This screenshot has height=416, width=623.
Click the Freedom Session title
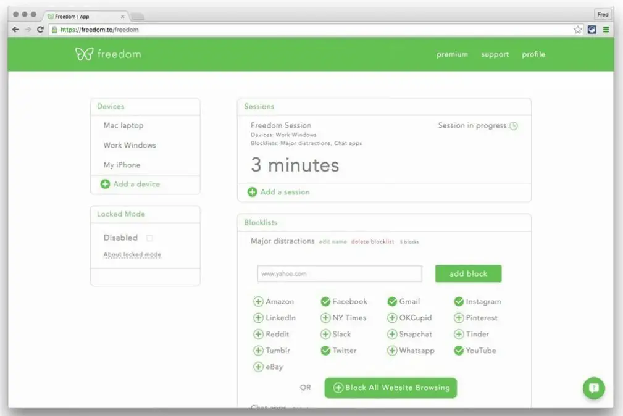(281, 125)
